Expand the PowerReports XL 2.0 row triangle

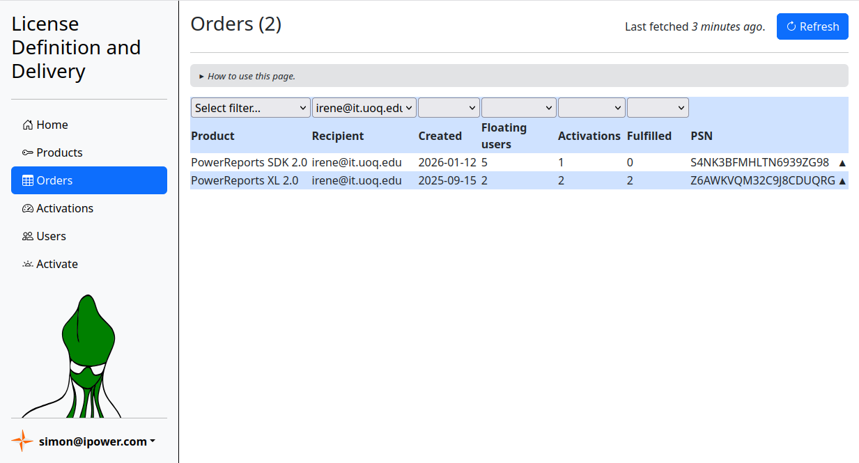point(842,181)
